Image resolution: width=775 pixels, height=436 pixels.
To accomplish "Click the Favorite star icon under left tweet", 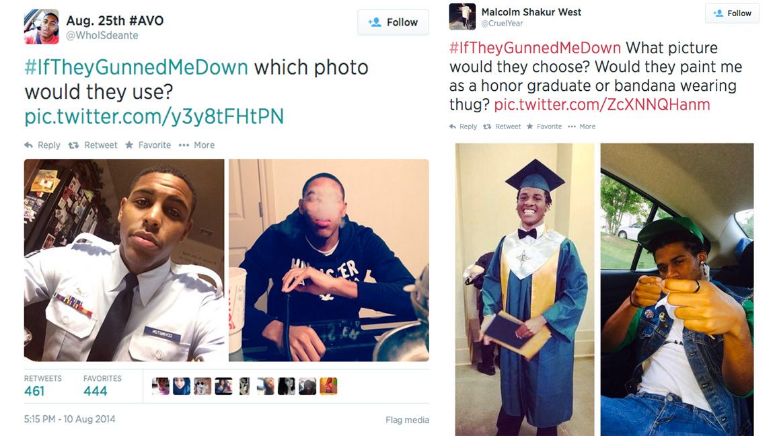I will 129,145.
